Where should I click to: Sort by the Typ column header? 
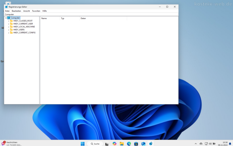[x=70, y=19]
